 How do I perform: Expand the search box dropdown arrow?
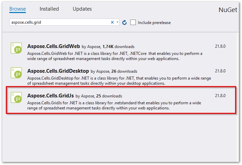(x=118, y=22)
